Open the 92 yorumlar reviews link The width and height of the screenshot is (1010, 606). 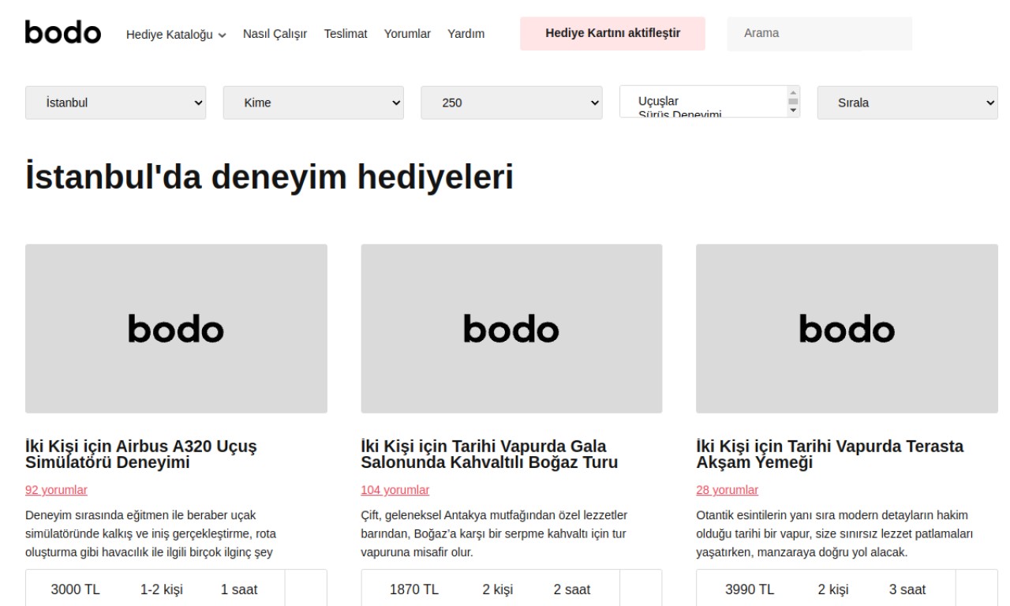[x=56, y=490]
